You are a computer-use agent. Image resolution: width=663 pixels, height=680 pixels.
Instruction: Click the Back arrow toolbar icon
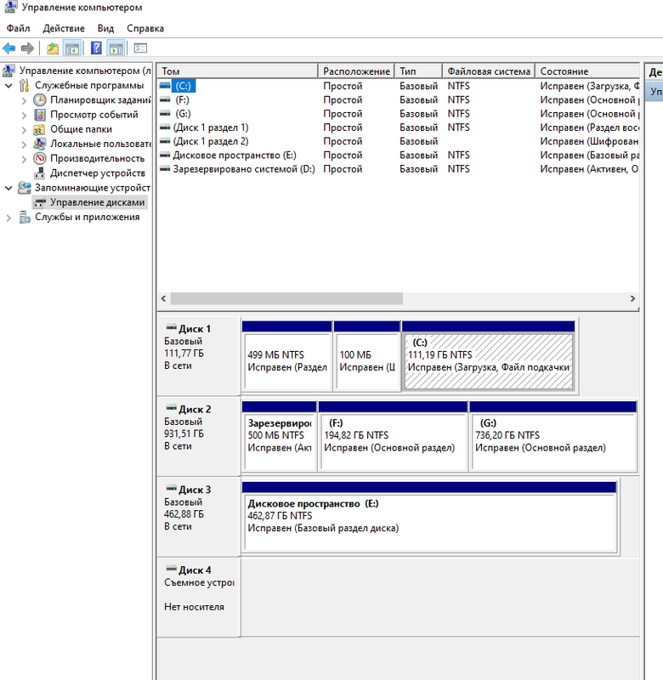coord(9,48)
